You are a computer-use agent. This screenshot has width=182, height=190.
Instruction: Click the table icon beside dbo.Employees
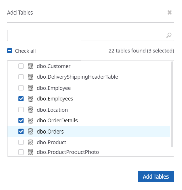[30, 99]
